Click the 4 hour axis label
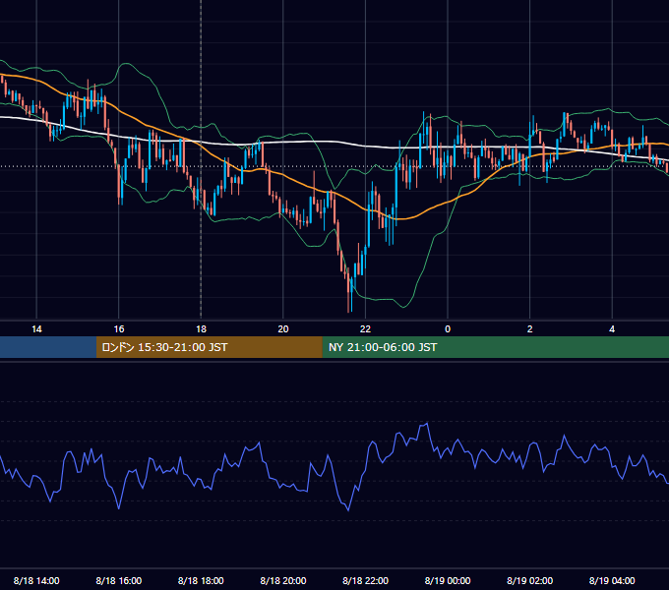Screen dimensions: 669x590 (x=612, y=329)
